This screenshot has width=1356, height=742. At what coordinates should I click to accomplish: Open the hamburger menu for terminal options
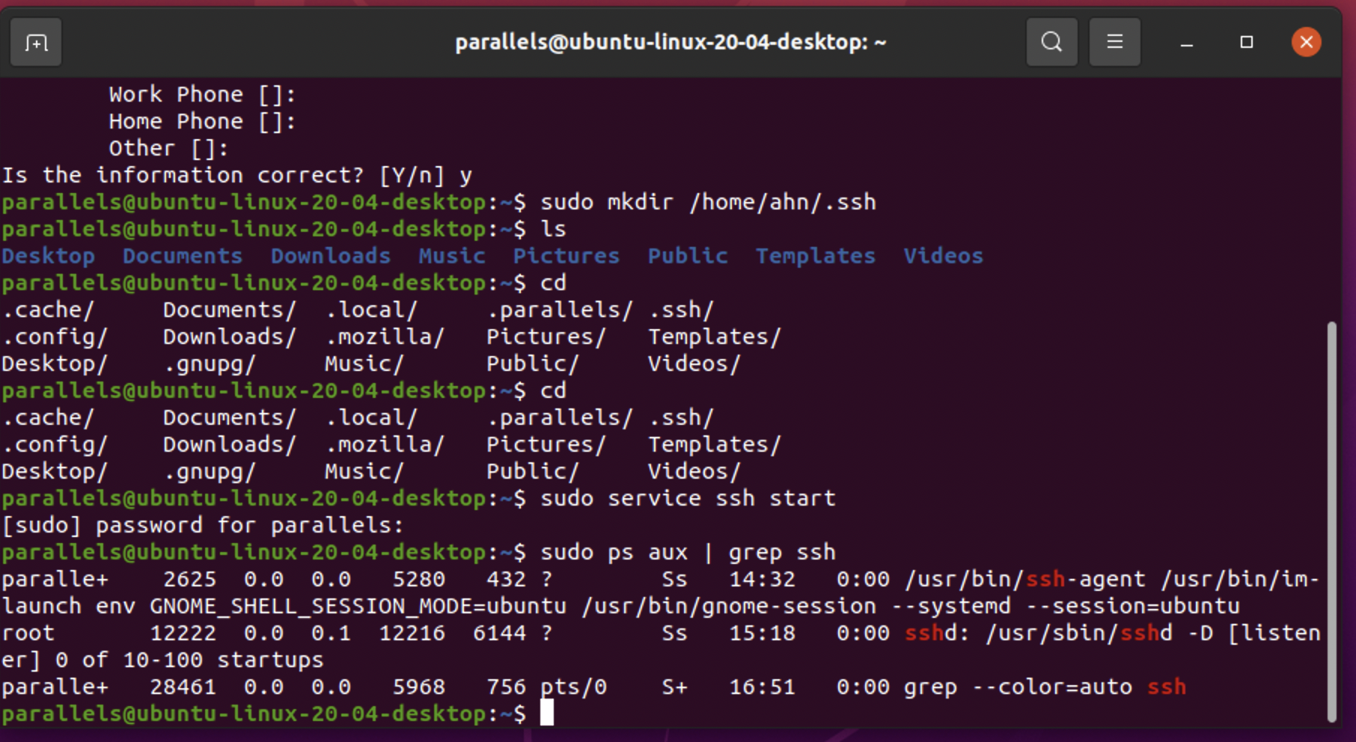pos(1114,41)
